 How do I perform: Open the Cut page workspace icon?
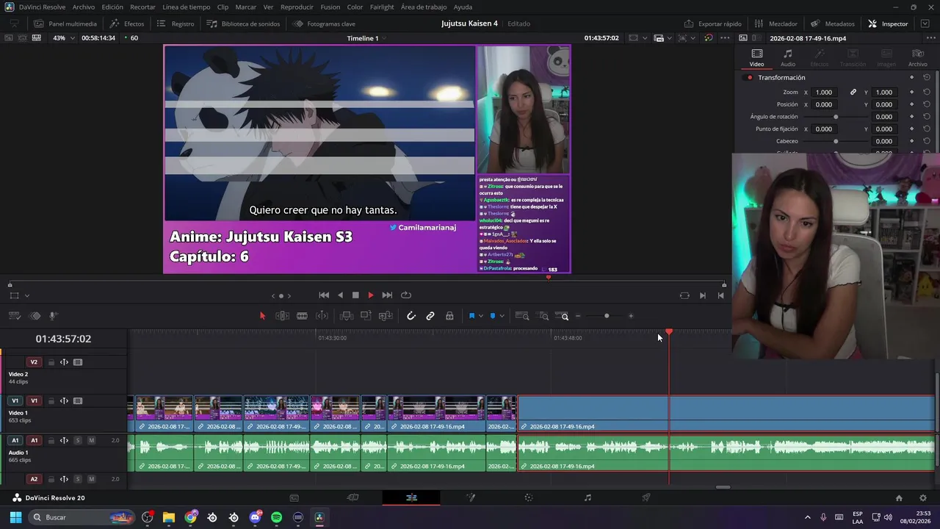(x=352, y=497)
